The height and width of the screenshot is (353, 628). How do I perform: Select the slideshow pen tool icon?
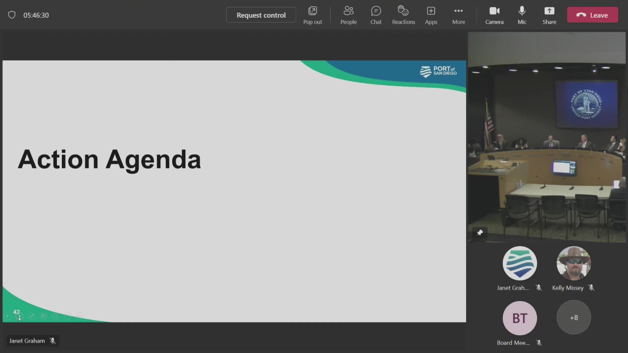click(31, 316)
